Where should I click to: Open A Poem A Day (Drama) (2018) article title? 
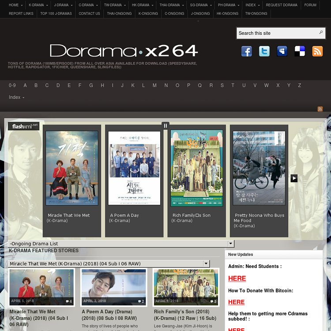click(109, 315)
